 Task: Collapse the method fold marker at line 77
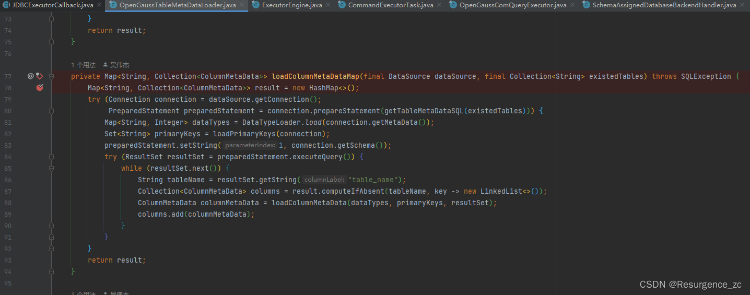pos(51,76)
